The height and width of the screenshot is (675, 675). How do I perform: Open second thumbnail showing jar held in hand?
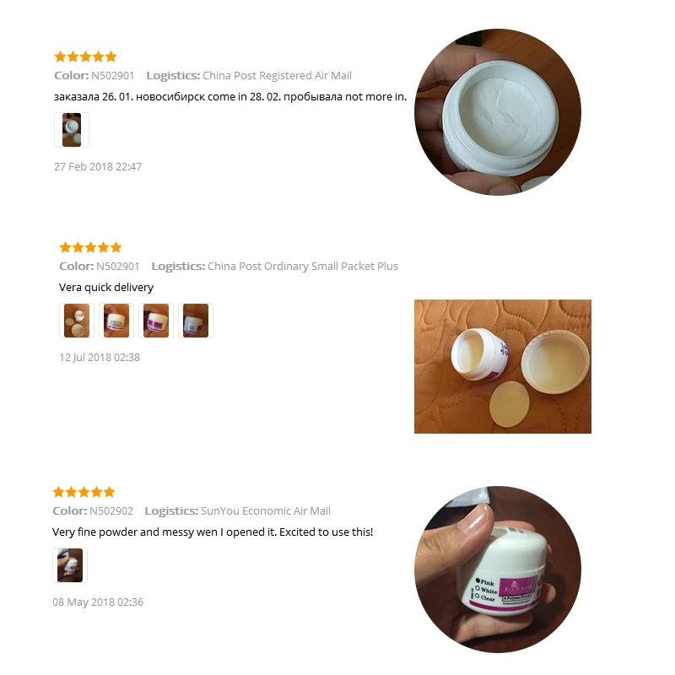pyautogui.click(x=116, y=321)
